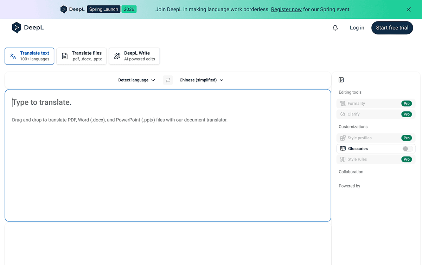Switch to the Translate files tab
Screen dimensions: 422x265
click(x=82, y=56)
